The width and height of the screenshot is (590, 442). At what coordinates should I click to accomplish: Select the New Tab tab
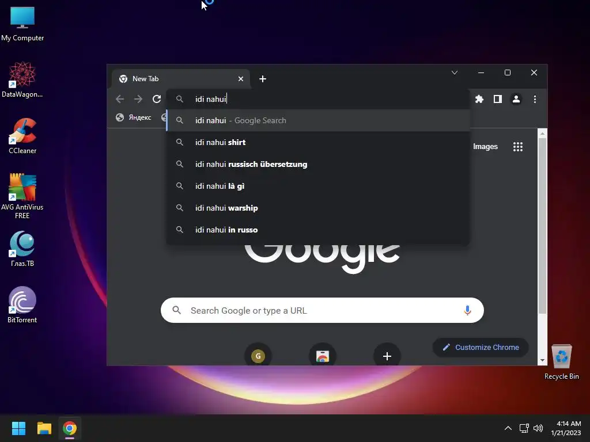(180, 79)
